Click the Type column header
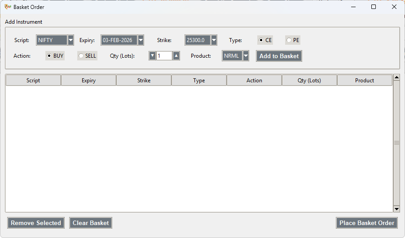Screen dimensions: 405x238 coord(199,80)
